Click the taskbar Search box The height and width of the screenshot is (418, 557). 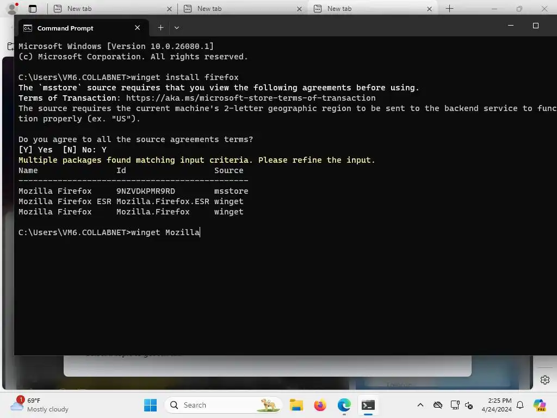223,405
